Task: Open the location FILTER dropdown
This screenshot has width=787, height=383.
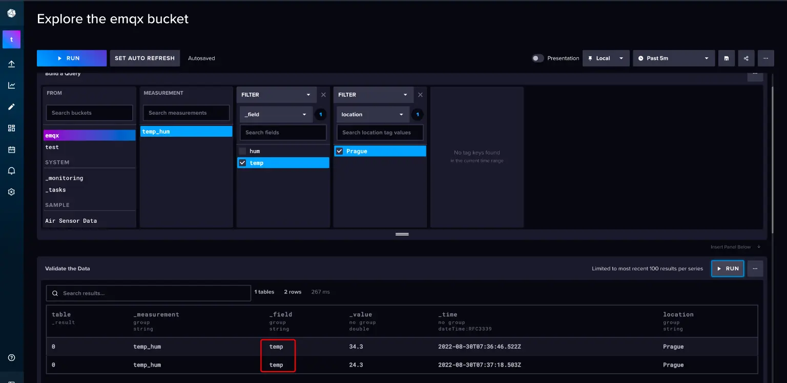Action: [373, 95]
